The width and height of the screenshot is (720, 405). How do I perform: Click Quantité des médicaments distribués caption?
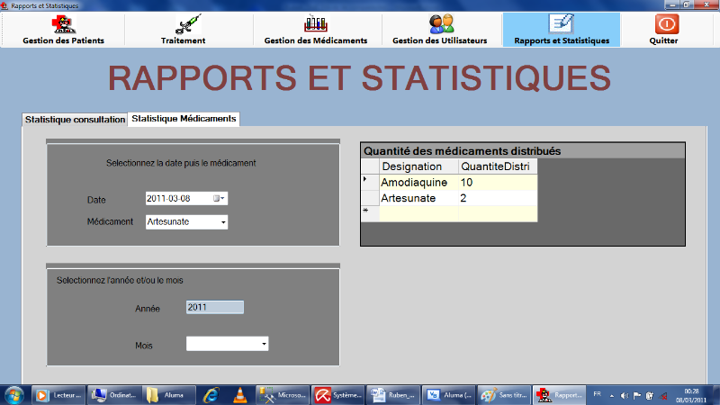462,151
